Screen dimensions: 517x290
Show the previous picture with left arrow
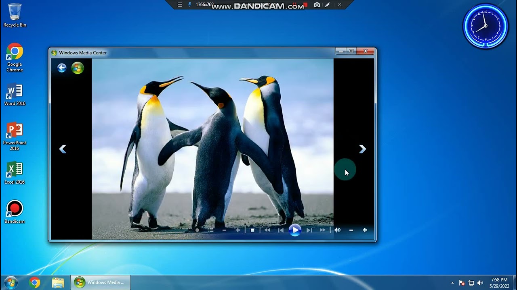point(63,149)
